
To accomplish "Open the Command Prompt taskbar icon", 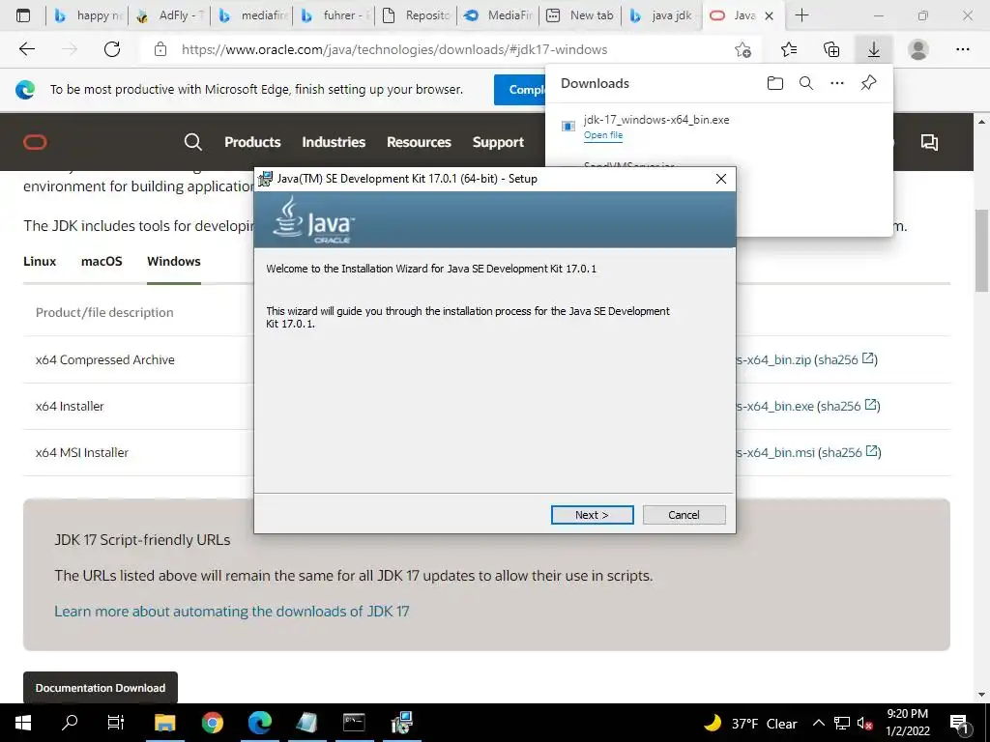I will [354, 723].
